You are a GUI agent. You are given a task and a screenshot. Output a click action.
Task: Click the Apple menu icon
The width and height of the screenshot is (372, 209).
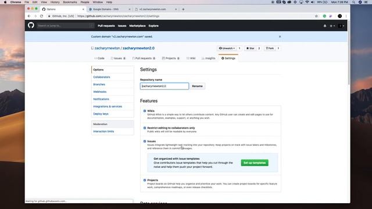tap(5, 2)
